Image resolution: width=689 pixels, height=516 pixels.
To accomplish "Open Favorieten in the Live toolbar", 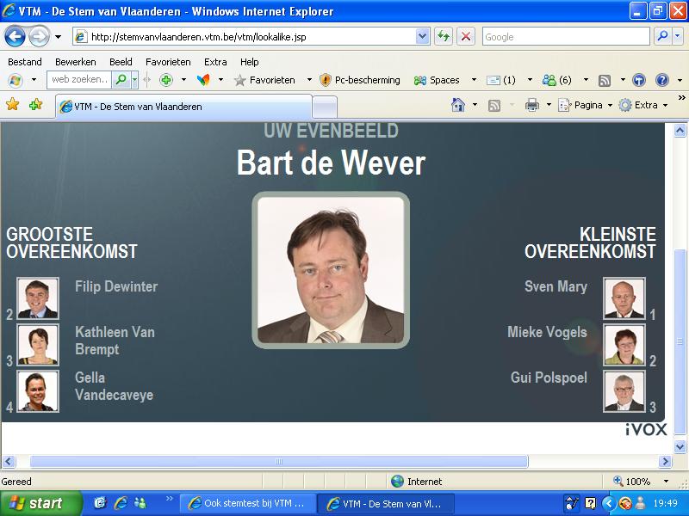I will point(264,80).
